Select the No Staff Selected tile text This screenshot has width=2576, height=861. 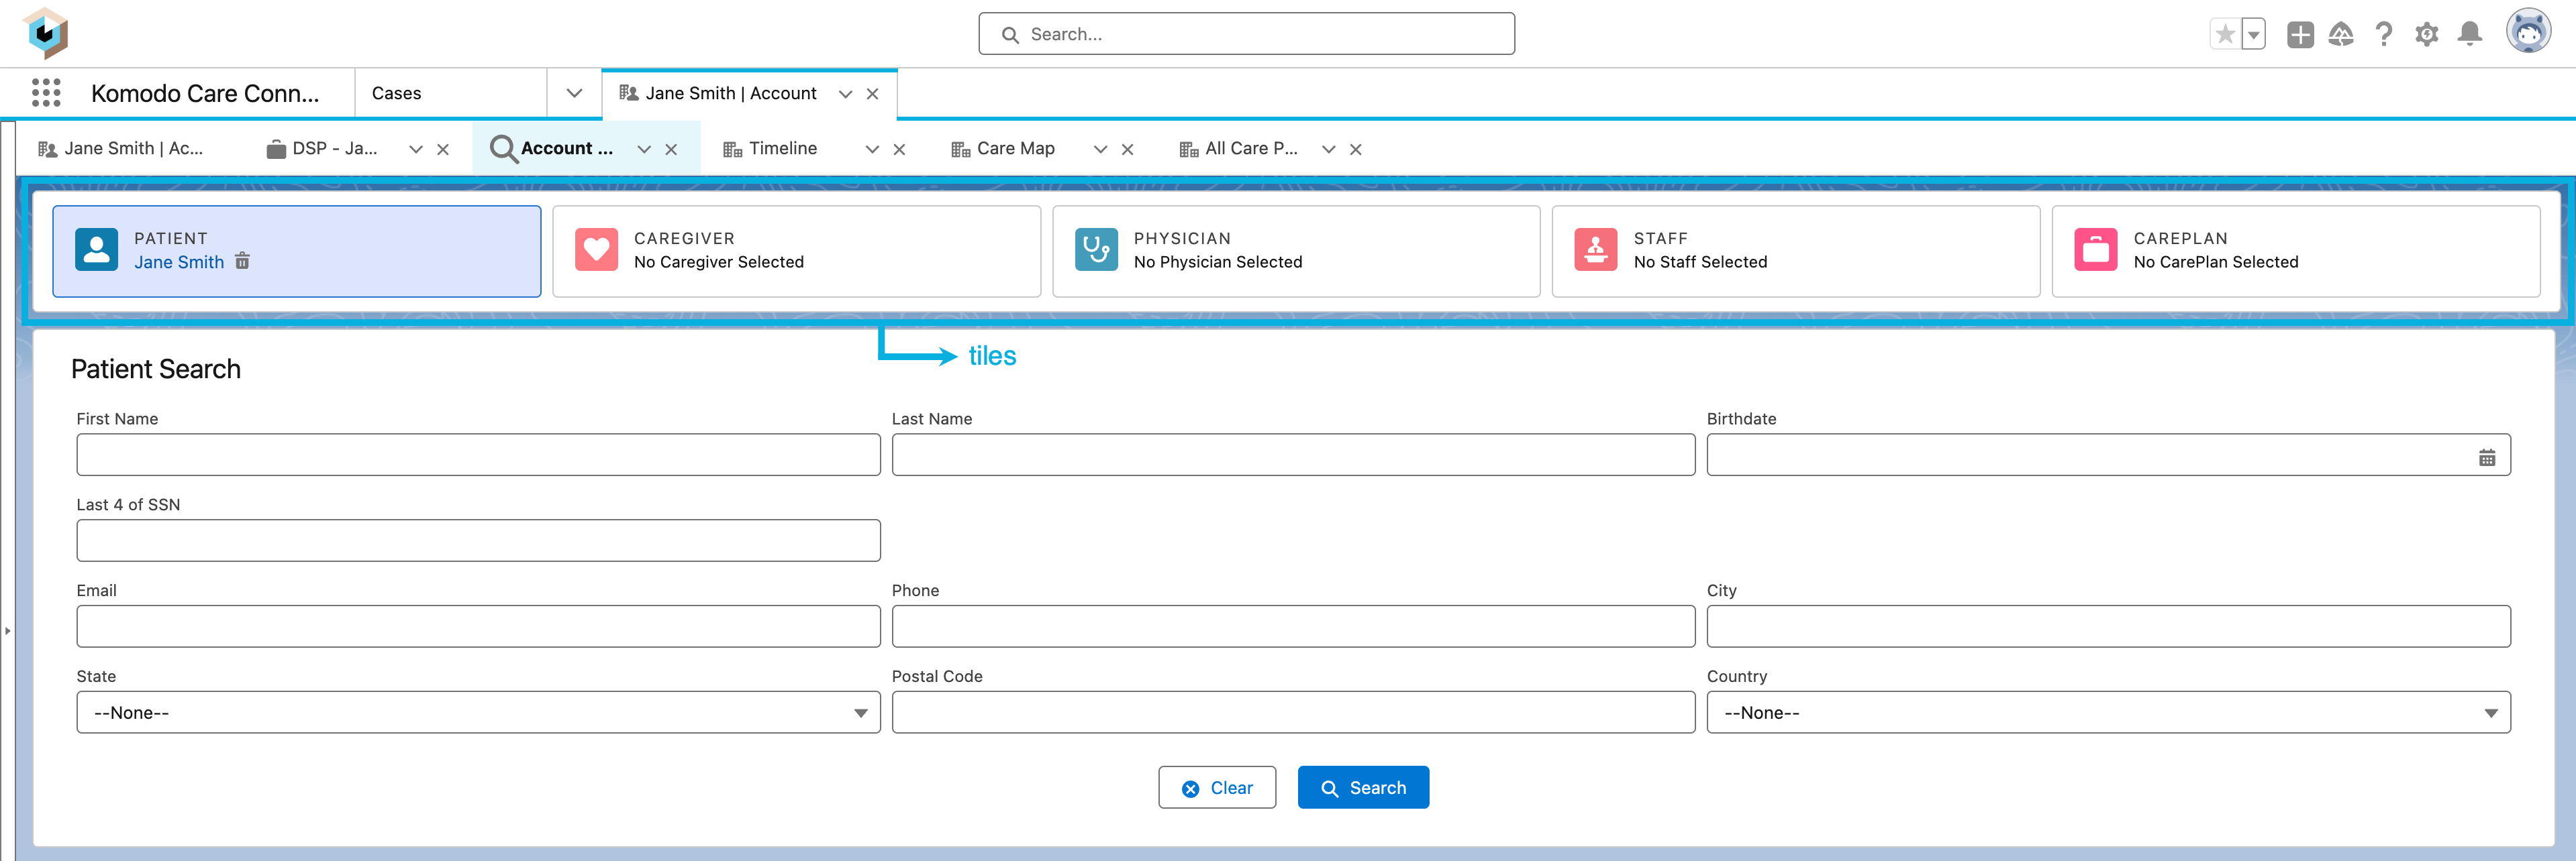pyautogui.click(x=1700, y=262)
